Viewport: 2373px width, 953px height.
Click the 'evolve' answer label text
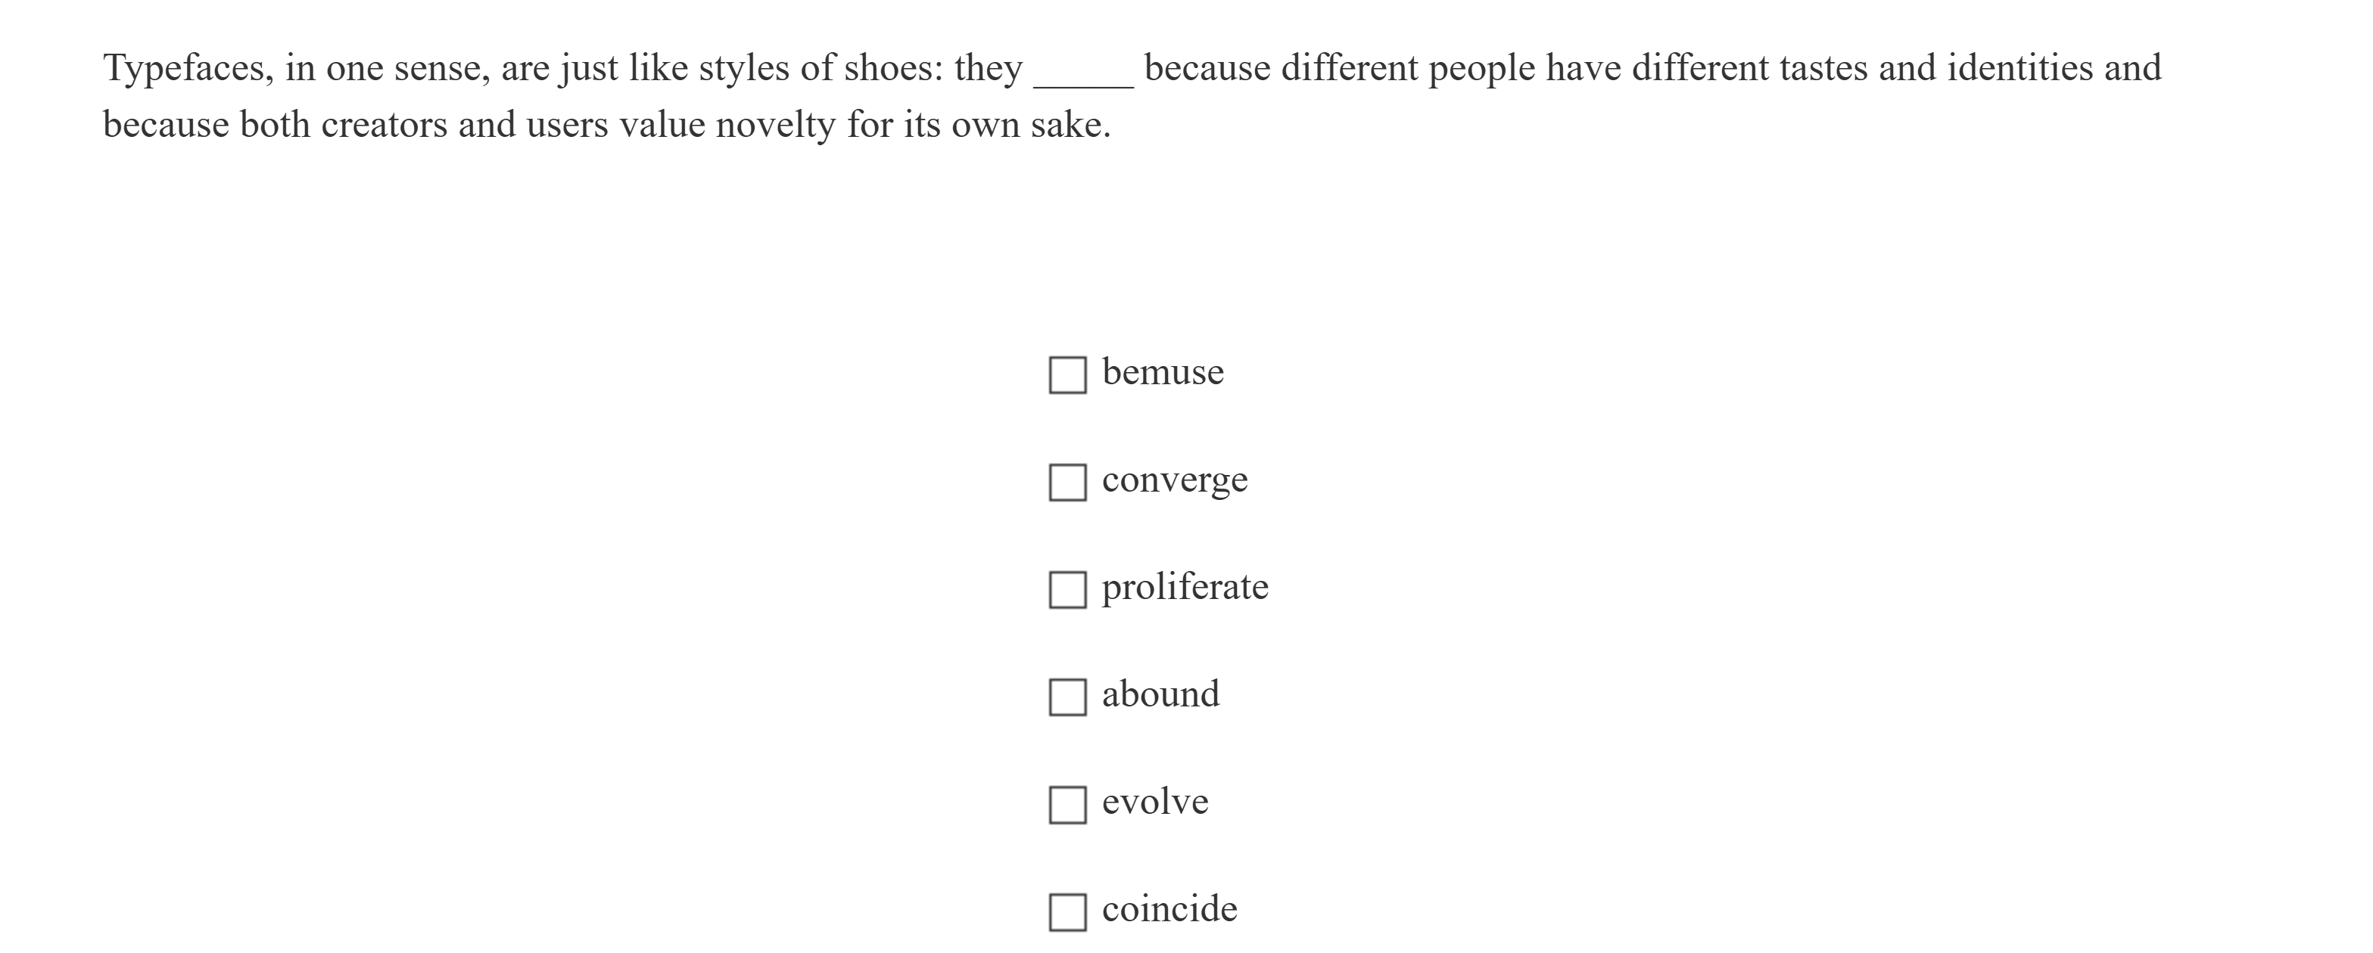coord(1154,802)
